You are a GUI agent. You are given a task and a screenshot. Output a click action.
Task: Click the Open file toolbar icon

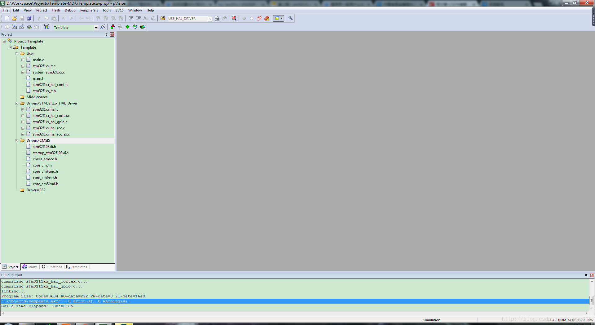(x=14, y=18)
